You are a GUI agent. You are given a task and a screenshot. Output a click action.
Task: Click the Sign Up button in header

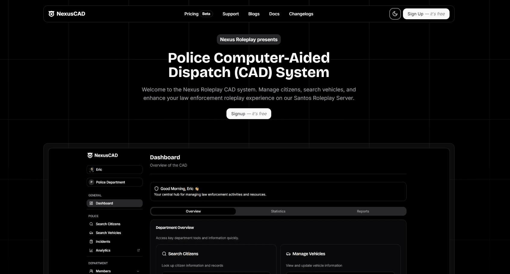(x=426, y=14)
